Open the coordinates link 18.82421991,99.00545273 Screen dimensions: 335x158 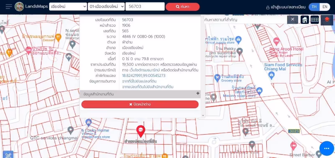(144, 76)
